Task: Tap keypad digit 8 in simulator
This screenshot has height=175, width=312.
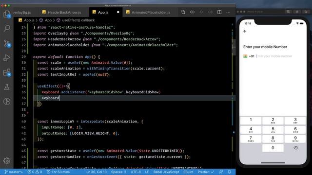Action: pyautogui.click(x=273, y=139)
